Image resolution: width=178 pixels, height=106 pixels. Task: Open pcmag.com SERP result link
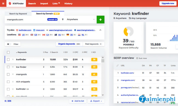[x=130, y=88]
